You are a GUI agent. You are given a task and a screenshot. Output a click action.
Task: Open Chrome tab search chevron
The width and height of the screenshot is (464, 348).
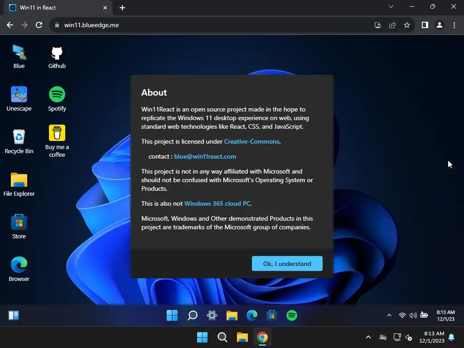[x=391, y=6]
